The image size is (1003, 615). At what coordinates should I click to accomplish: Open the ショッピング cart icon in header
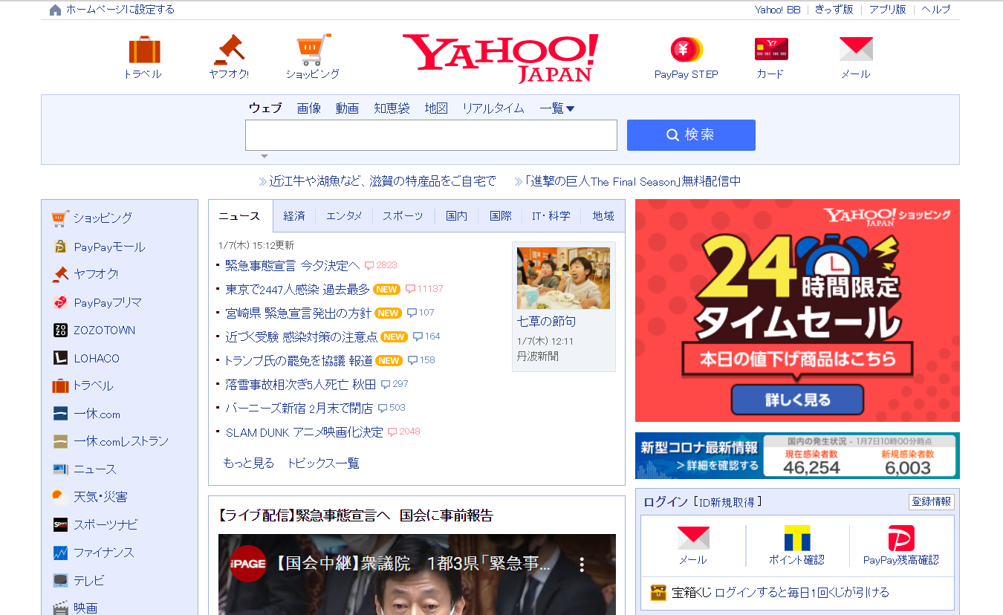314,50
